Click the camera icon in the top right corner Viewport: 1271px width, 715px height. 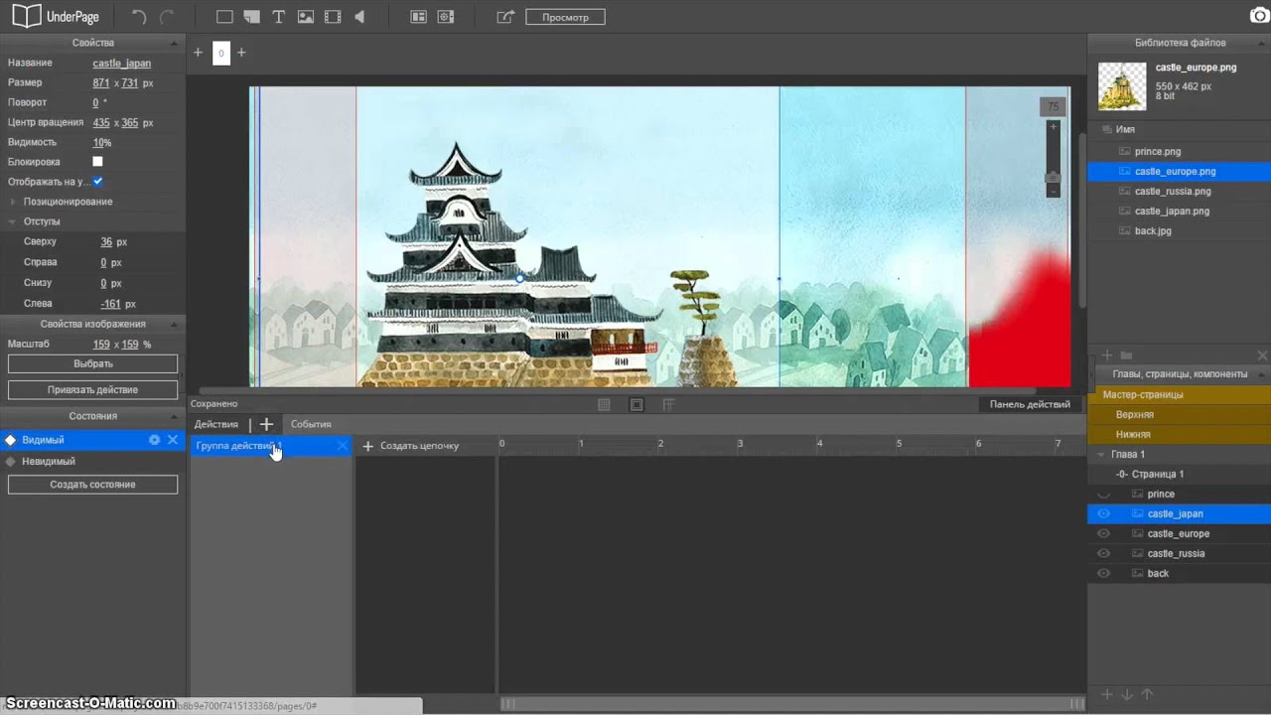pos(1259,15)
